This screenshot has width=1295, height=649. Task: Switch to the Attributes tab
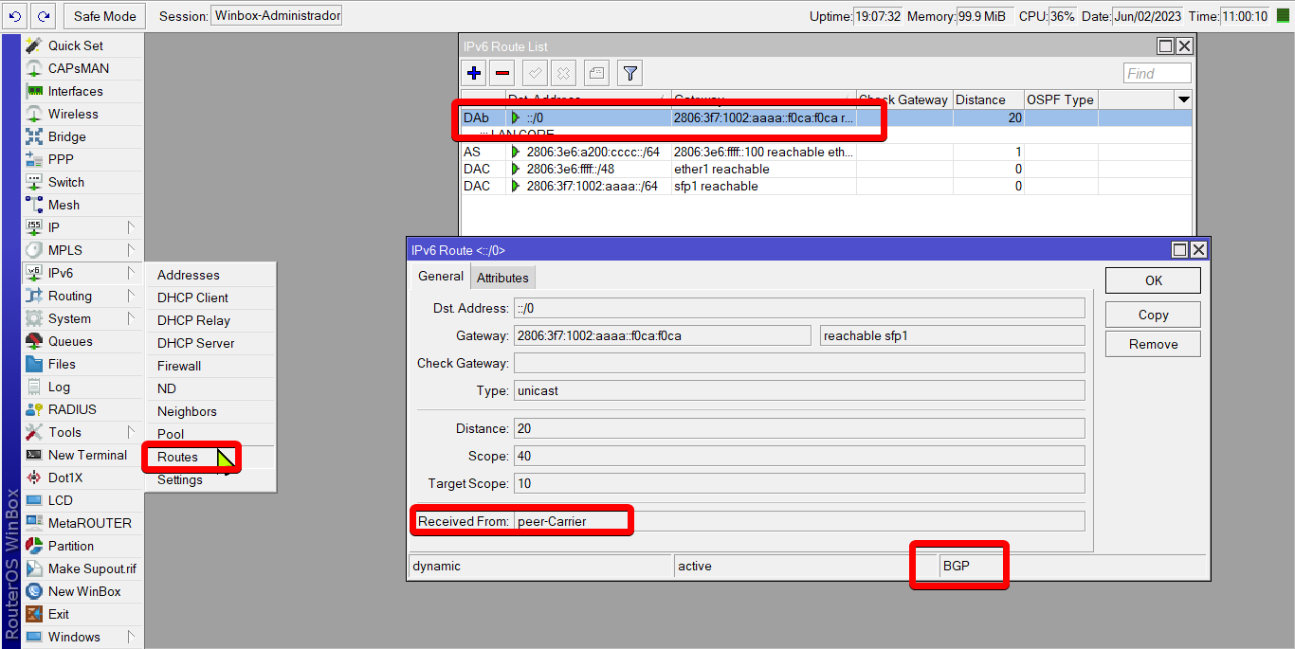pyautogui.click(x=502, y=278)
